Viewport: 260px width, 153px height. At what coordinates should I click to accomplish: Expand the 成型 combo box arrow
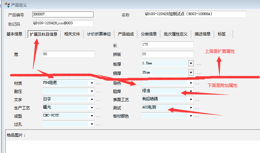click(92, 116)
